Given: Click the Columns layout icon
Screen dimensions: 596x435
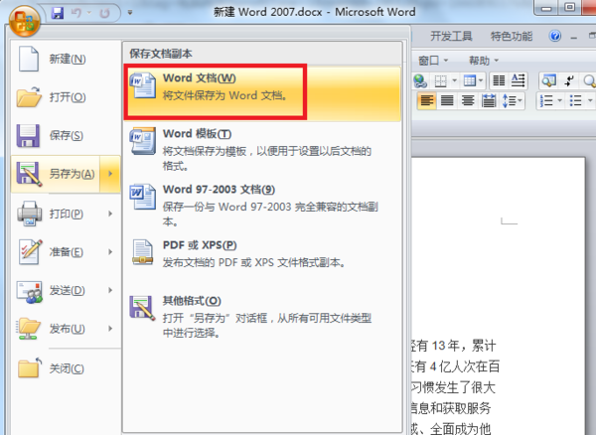Looking at the screenshot, I should [x=499, y=80].
